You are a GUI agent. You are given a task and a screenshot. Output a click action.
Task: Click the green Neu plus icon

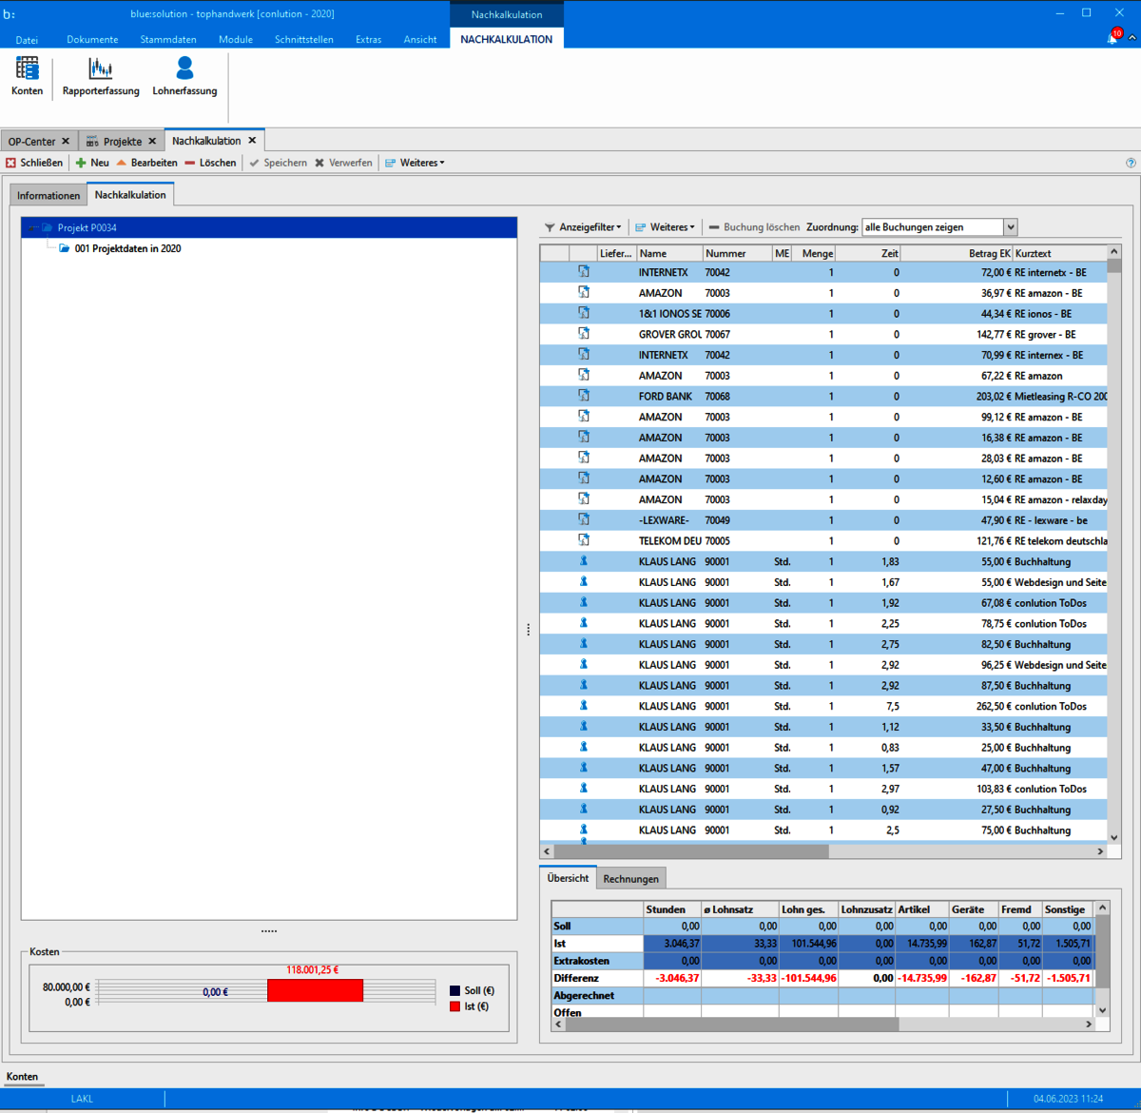click(82, 163)
